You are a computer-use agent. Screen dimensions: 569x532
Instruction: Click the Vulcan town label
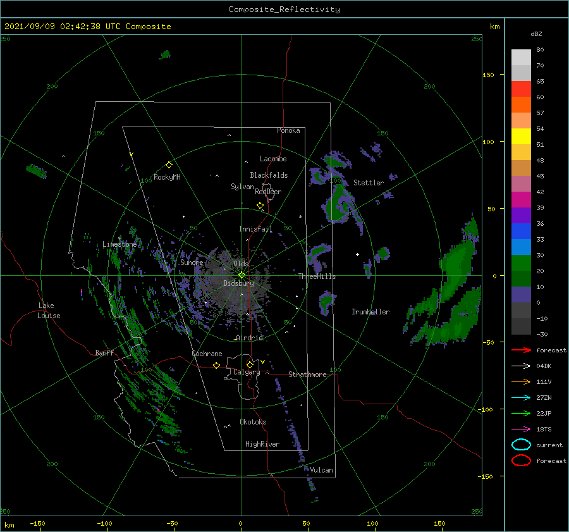coord(321,470)
